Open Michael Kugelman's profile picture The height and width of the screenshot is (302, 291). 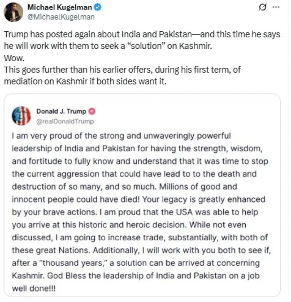pyautogui.click(x=14, y=12)
